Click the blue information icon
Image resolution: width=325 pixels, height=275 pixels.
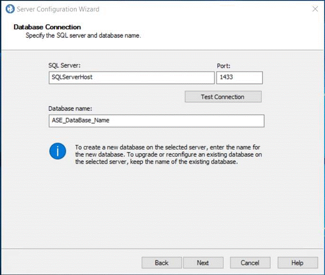[x=58, y=152]
